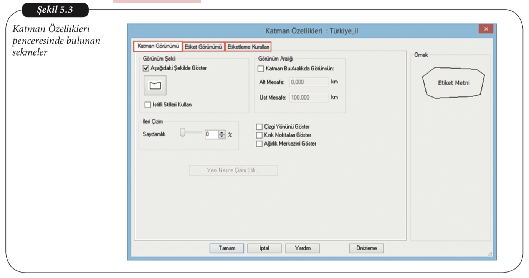Cancel with the İptal button
This screenshot has height=278, width=529.
click(x=264, y=248)
